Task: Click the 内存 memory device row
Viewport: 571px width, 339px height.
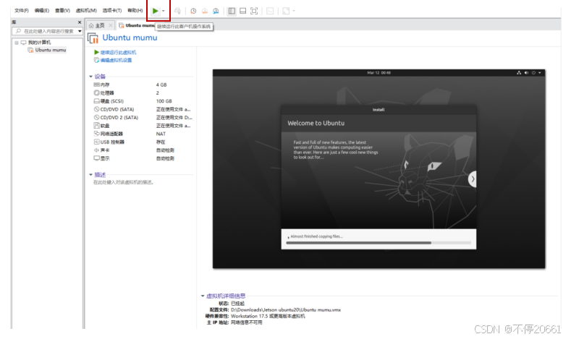Action: pyautogui.click(x=143, y=85)
